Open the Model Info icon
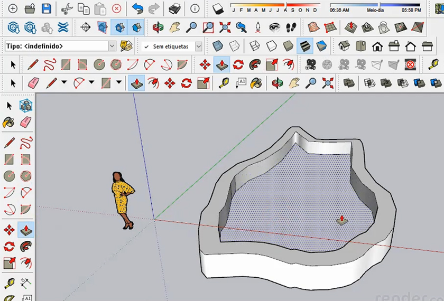This screenshot has width=444, height=301. coord(195,8)
